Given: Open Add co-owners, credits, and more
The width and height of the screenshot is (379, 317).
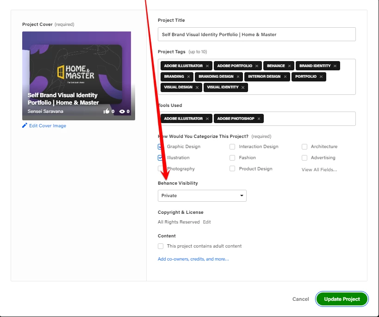Looking at the screenshot, I should click(193, 259).
